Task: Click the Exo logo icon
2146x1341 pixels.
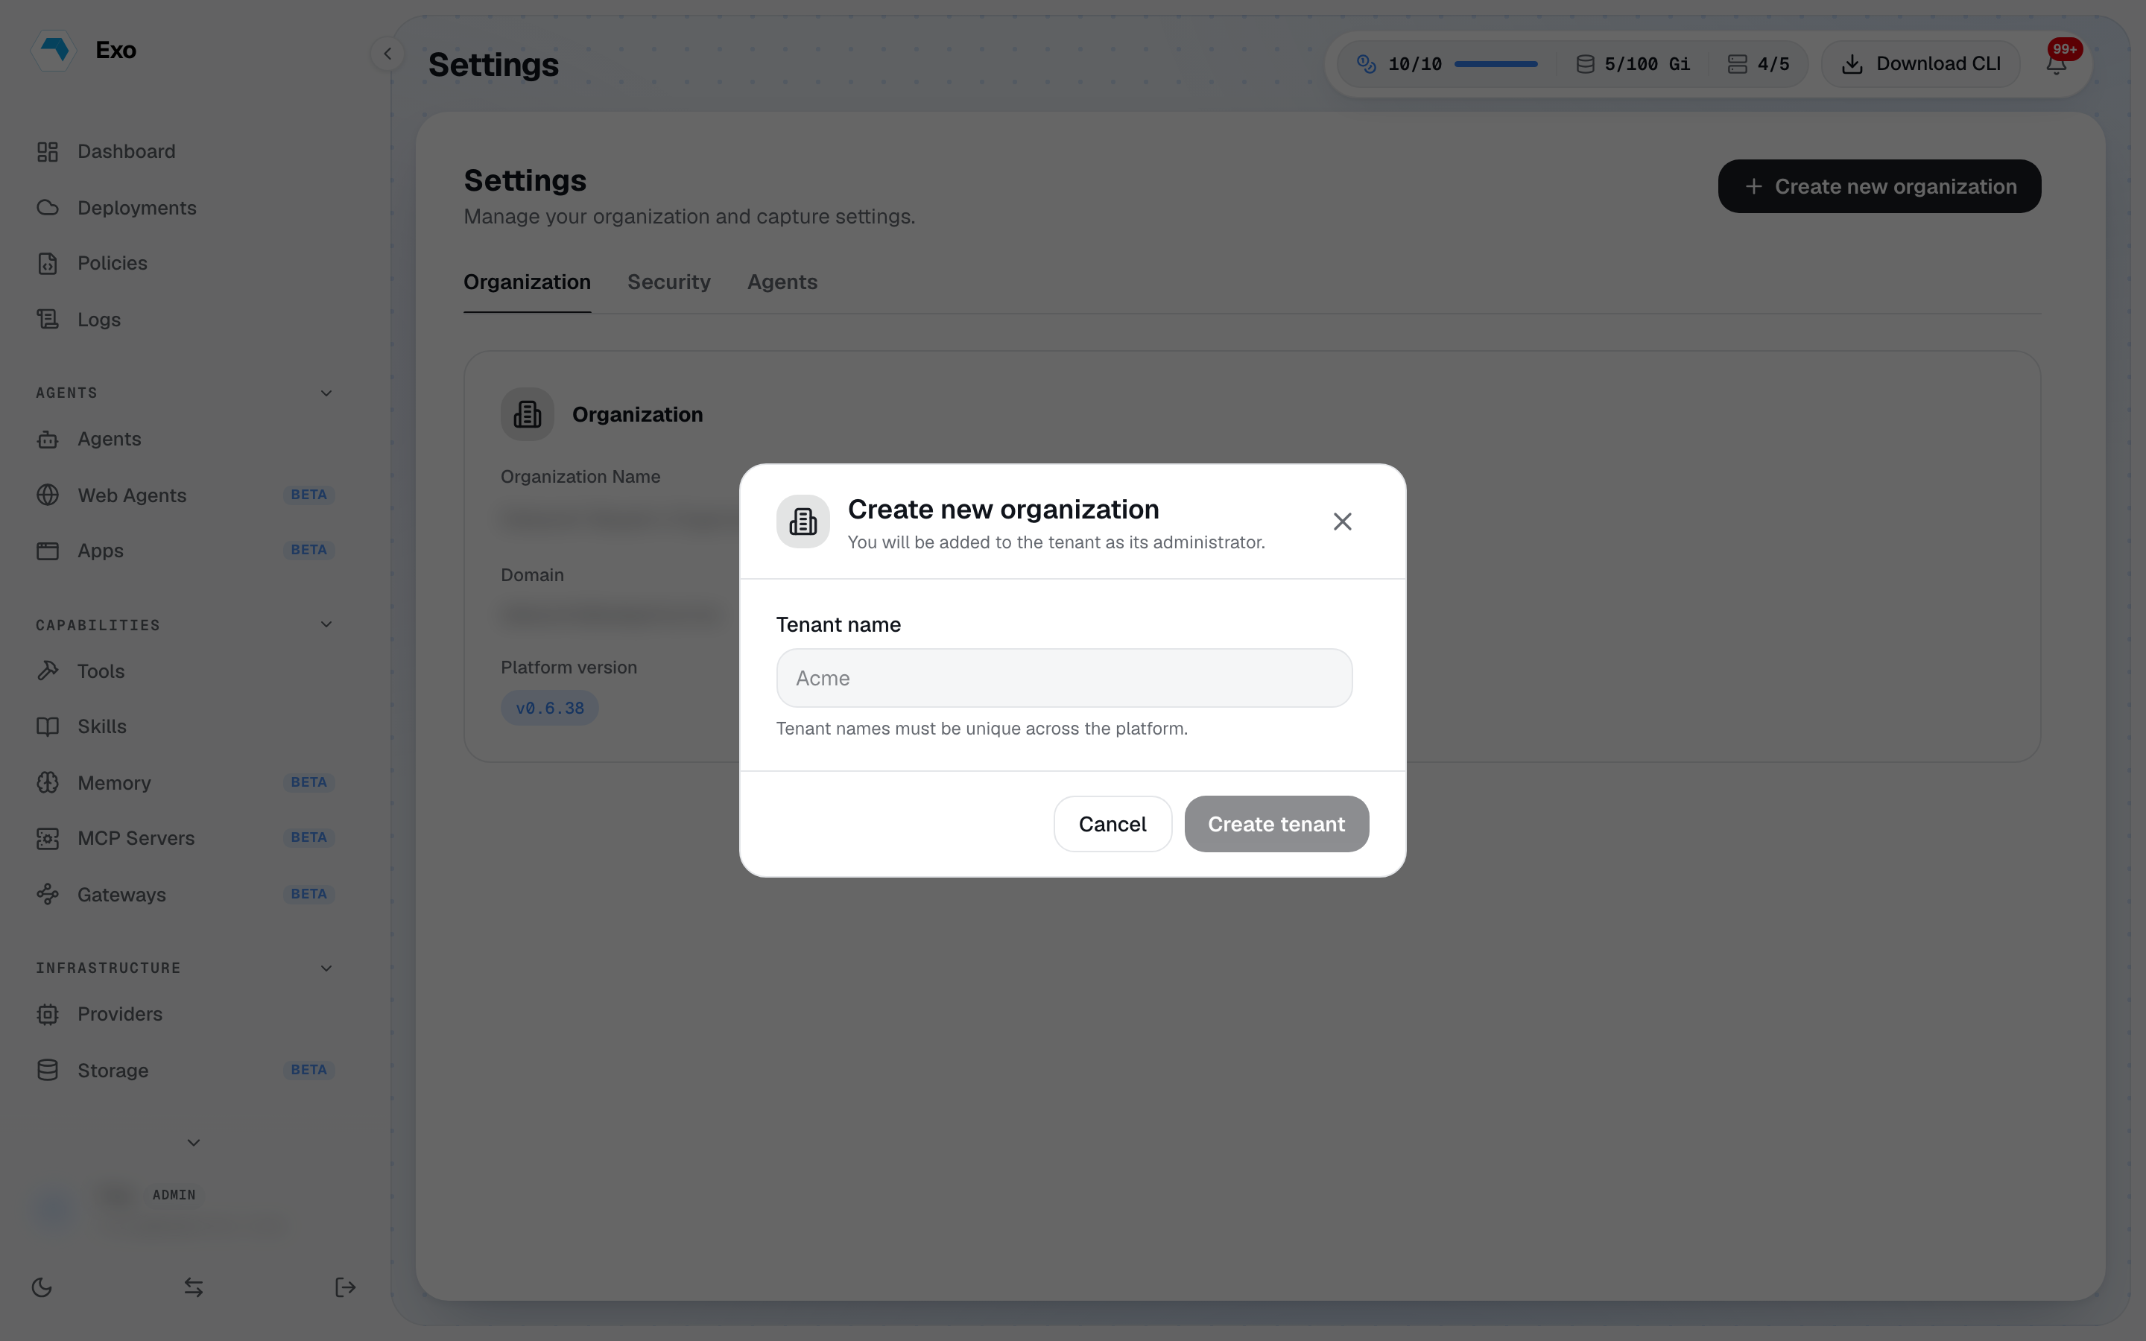Action: pyautogui.click(x=55, y=50)
